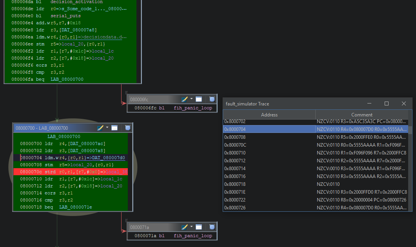Click the red highlighted strd instruction at 0800070c
Image resolution: width=416 pixels, height=247 pixels.
click(71, 172)
